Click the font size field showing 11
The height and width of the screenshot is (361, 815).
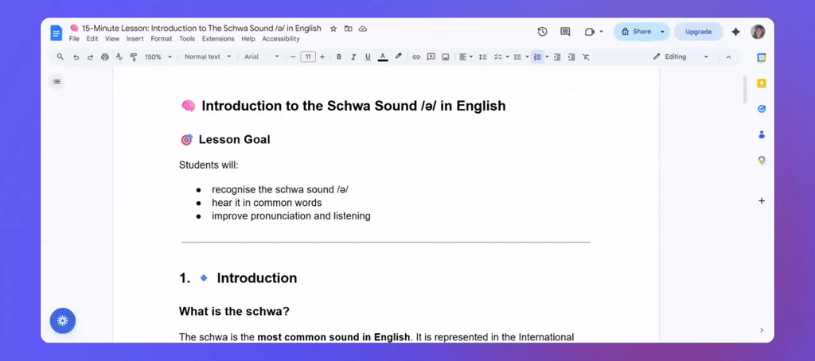pos(308,56)
